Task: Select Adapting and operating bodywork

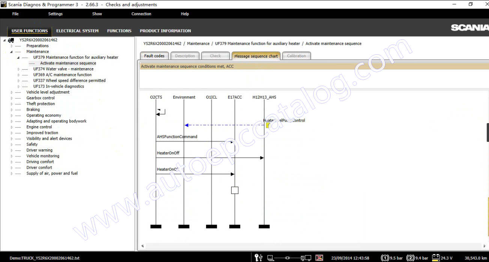Action: (56, 121)
